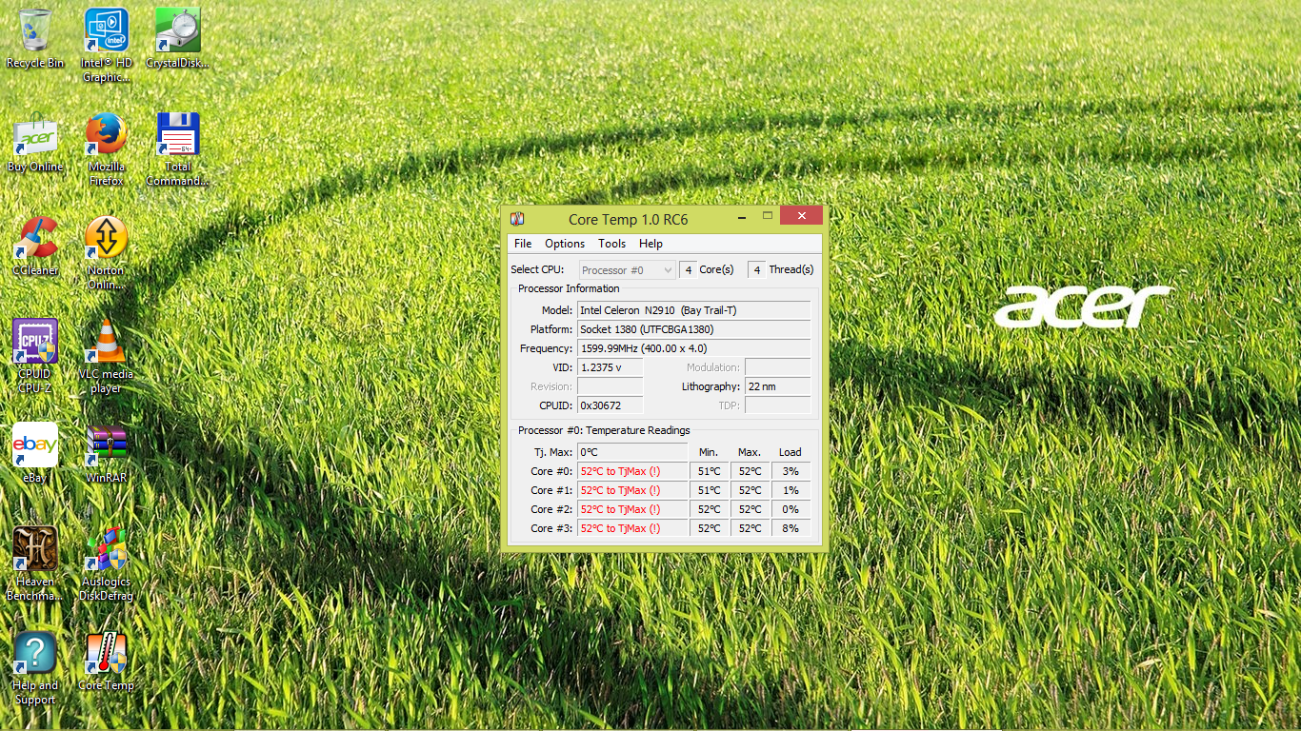Image resolution: width=1301 pixels, height=731 pixels.
Task: Open Total Commander shortcut icon
Action: [x=177, y=135]
